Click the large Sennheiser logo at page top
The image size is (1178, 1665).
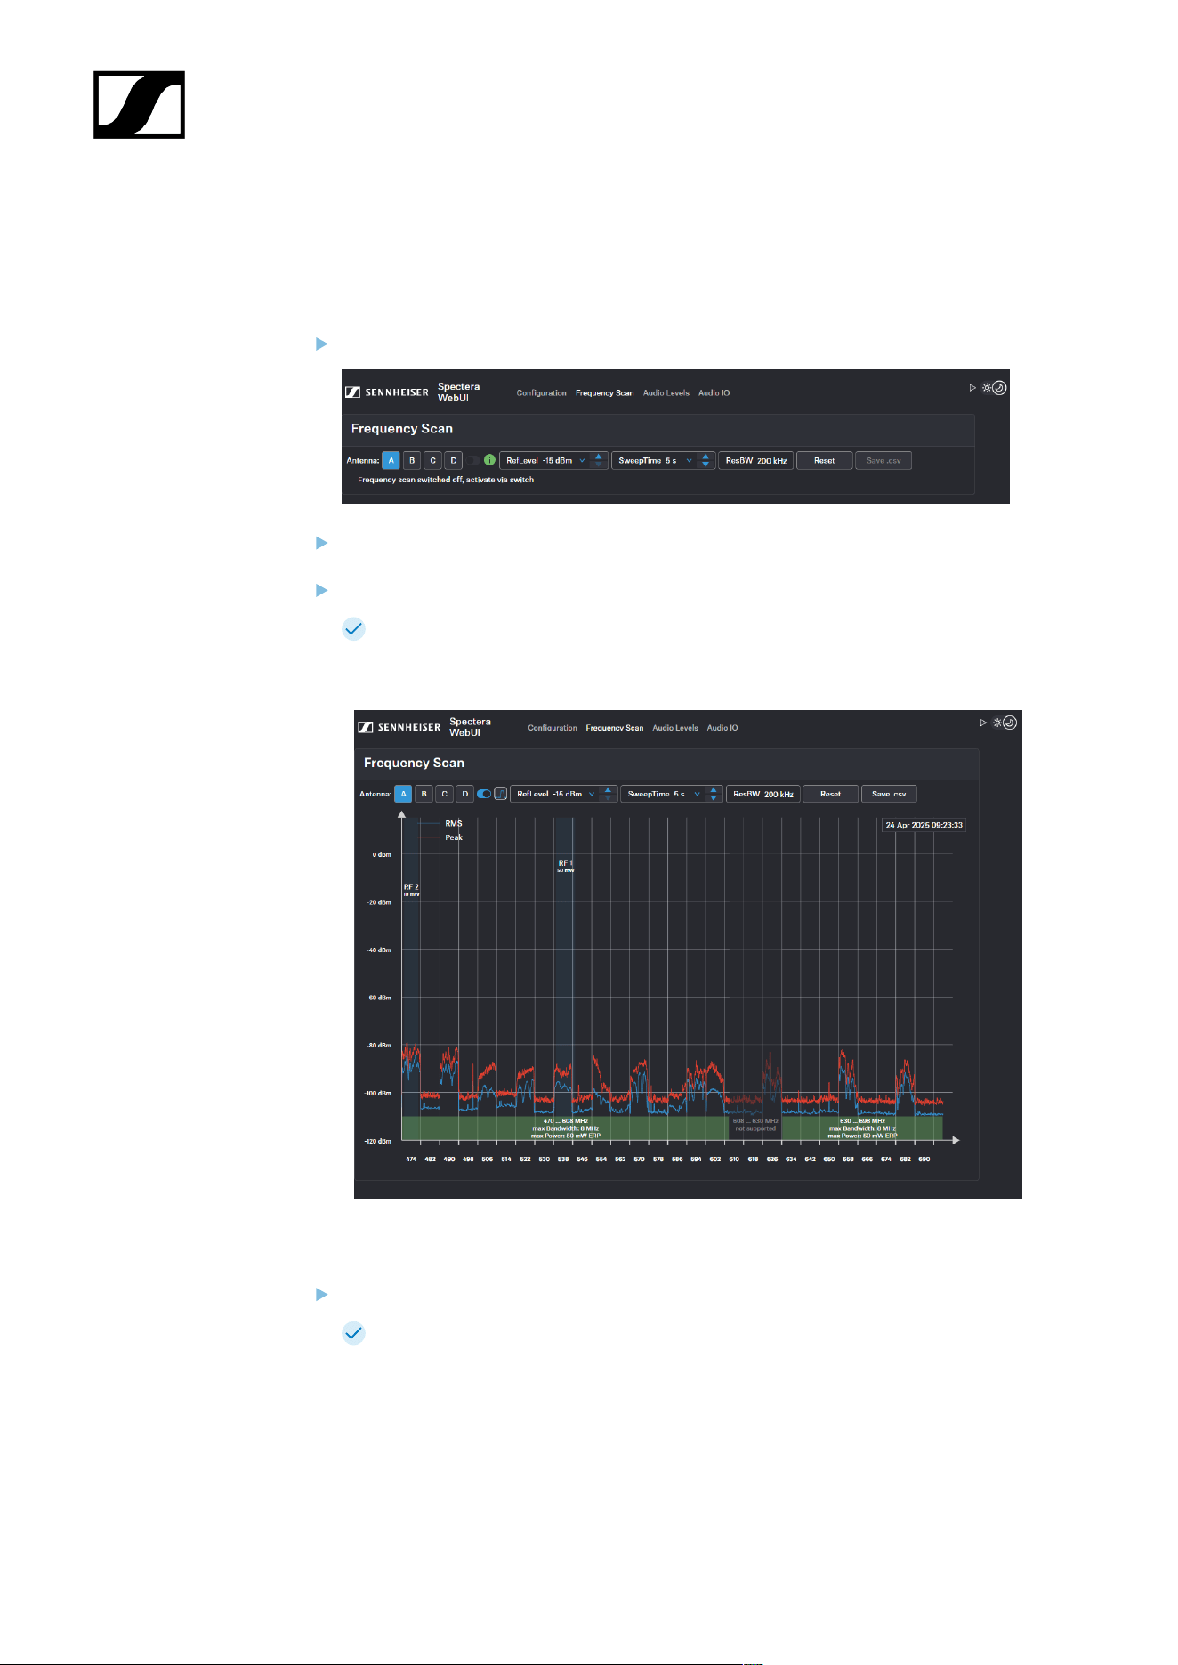click(139, 105)
